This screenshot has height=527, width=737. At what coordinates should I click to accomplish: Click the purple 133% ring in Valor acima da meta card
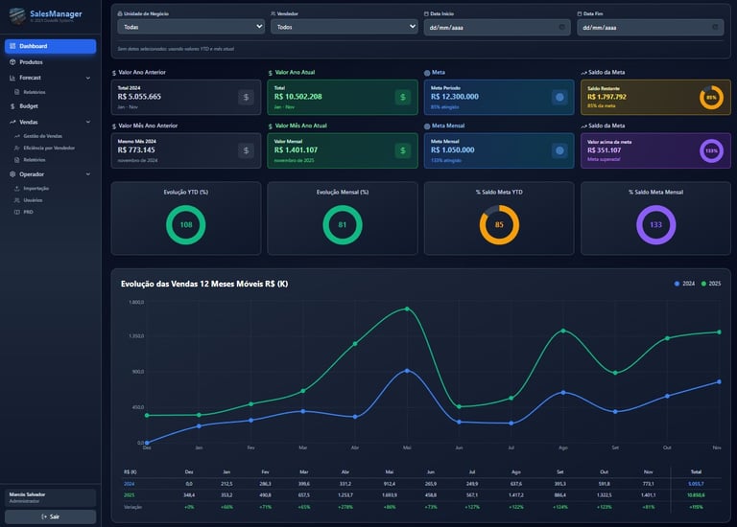(711, 150)
